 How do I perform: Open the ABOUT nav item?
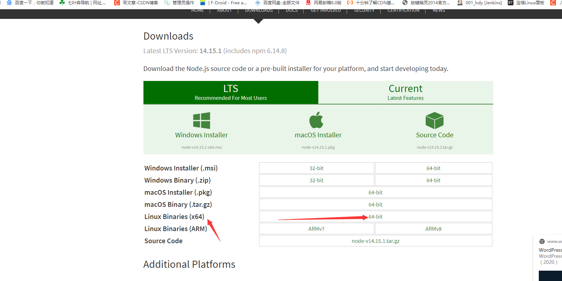[x=224, y=11]
